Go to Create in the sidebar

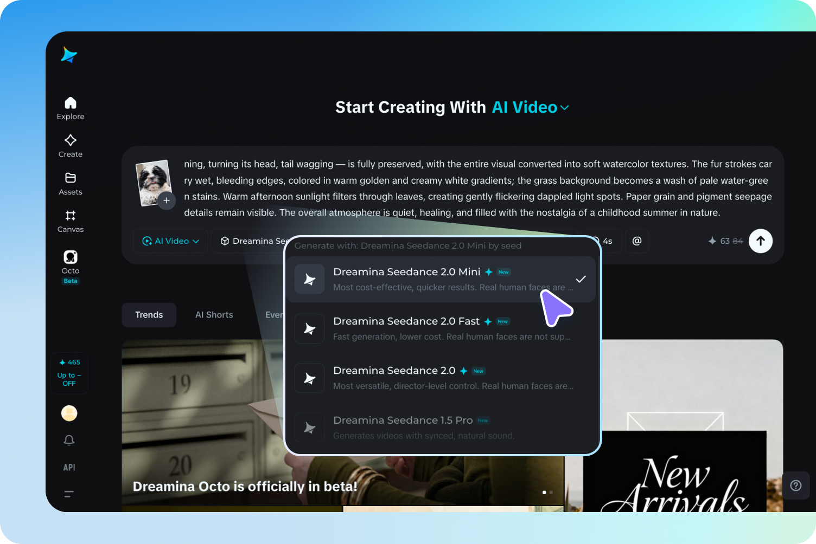click(x=71, y=146)
